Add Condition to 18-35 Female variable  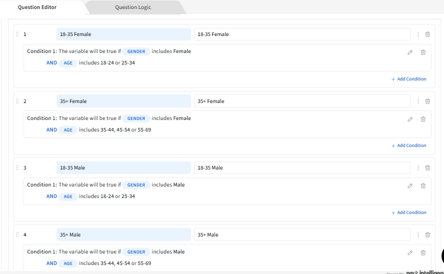(x=409, y=79)
